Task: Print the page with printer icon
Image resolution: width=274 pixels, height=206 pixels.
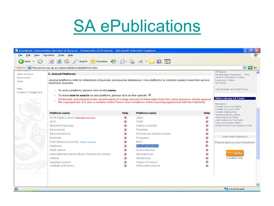Action: (x=132, y=62)
